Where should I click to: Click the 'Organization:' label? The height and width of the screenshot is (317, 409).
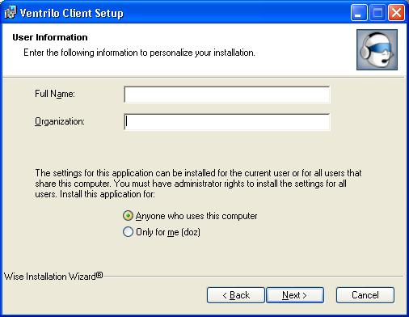60,121
